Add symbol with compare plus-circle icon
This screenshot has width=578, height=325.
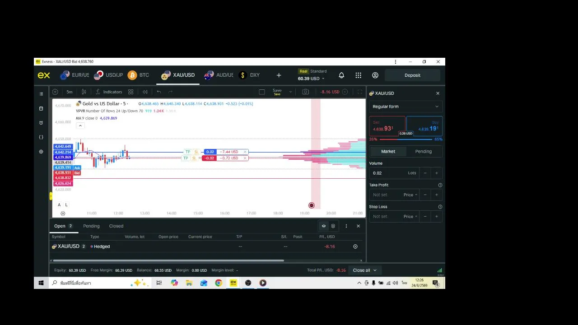pos(55,92)
